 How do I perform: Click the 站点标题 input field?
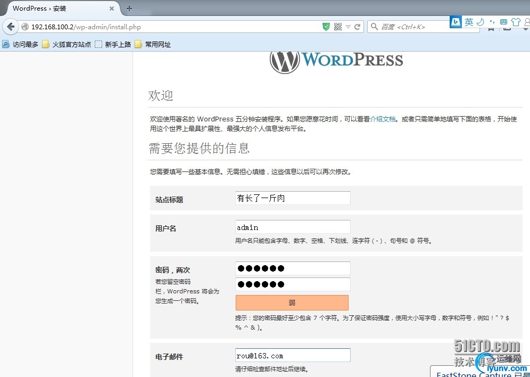[x=293, y=198]
